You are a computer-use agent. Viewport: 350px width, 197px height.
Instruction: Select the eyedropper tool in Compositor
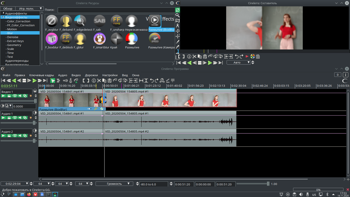click(177, 47)
